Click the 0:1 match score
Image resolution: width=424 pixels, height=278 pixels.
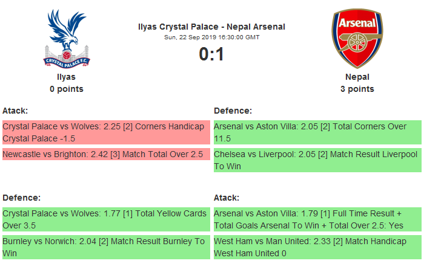tap(211, 54)
